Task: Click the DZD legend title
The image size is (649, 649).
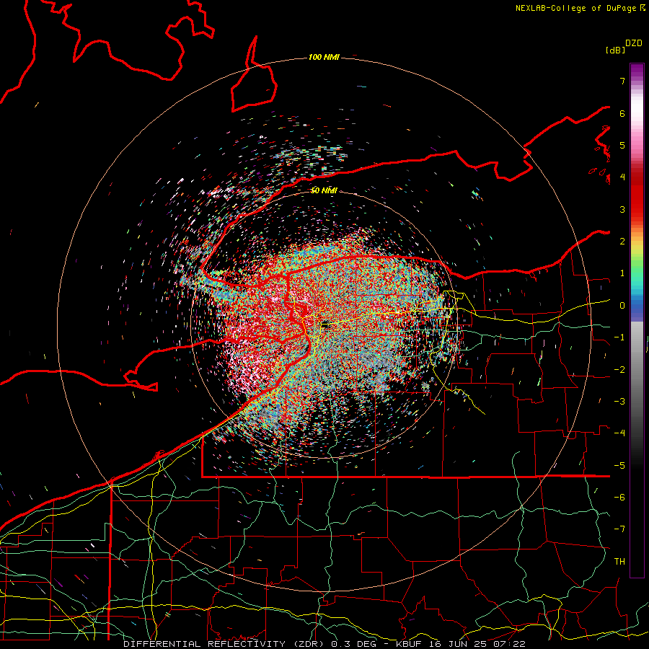Action: pos(634,43)
